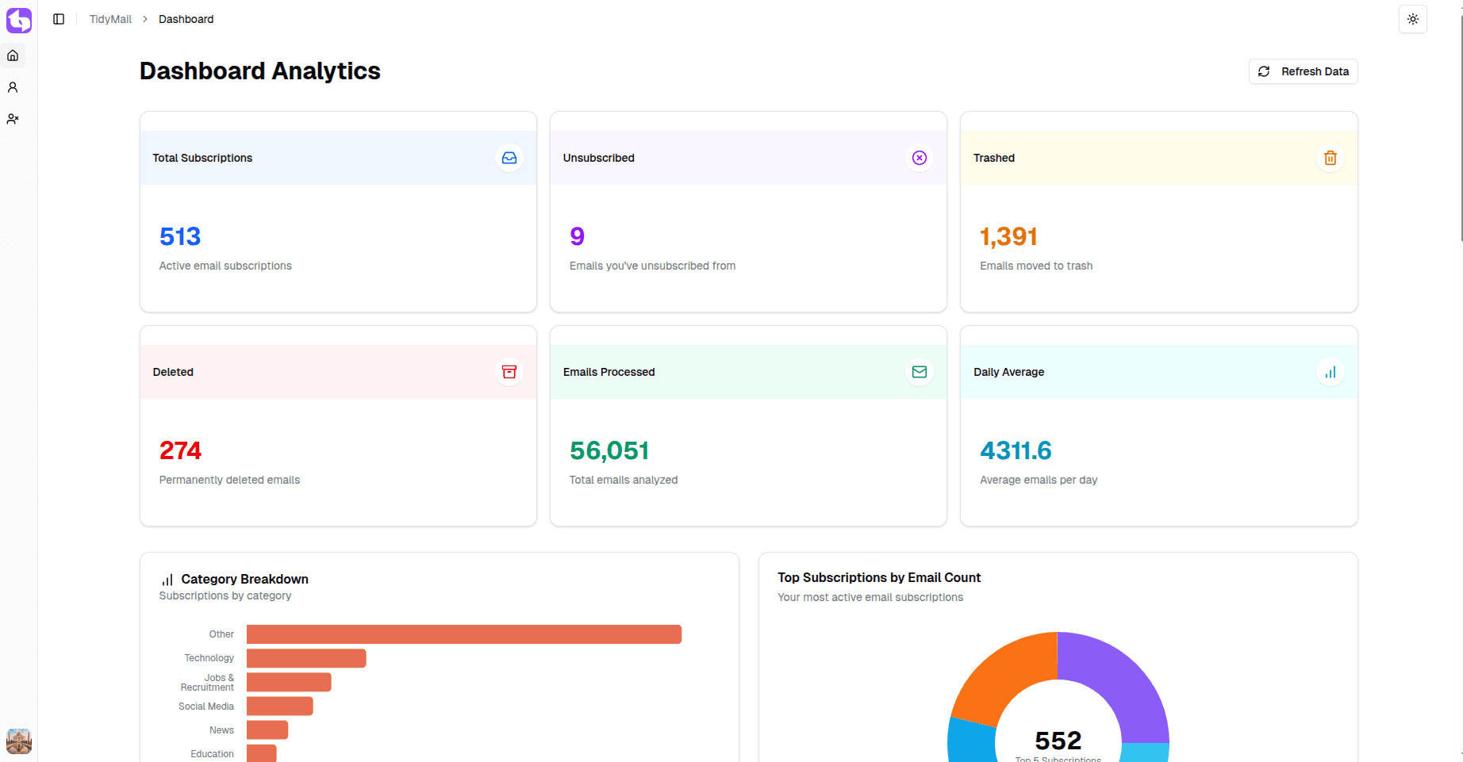Image resolution: width=1463 pixels, height=762 pixels.
Task: Click the trash icon on the Trashed card
Action: [1330, 158]
